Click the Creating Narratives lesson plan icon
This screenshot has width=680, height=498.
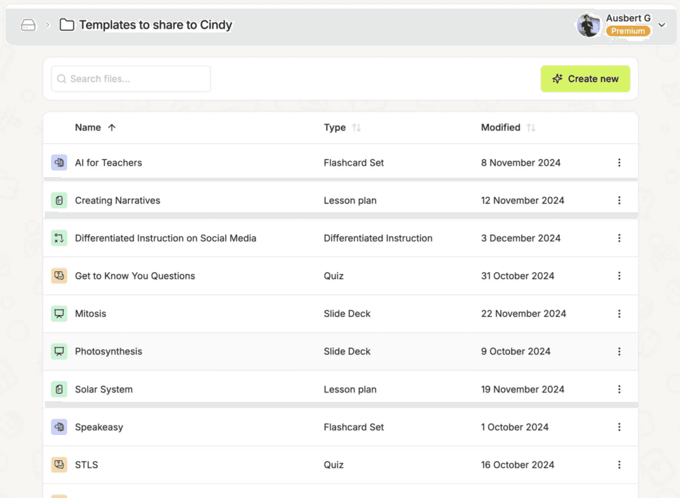[x=59, y=200]
